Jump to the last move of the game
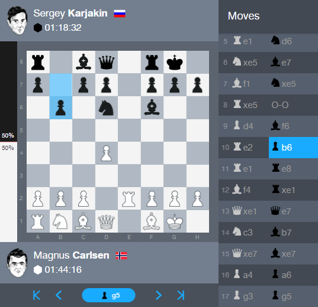Image resolution: width=318 pixels, height=307 pixels. pyautogui.click(x=181, y=295)
